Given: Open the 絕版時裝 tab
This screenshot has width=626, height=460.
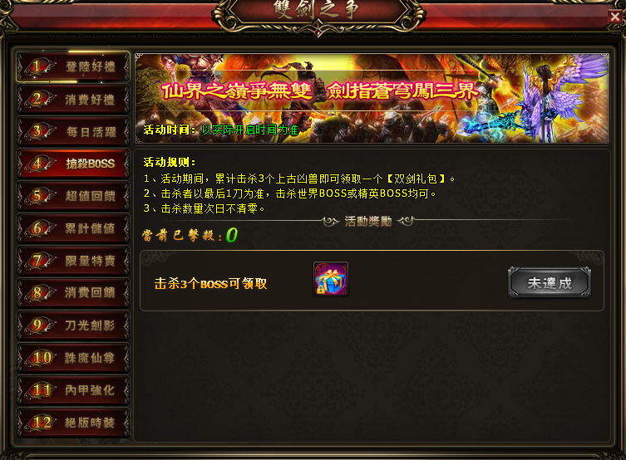Looking at the screenshot, I should pos(73,423).
